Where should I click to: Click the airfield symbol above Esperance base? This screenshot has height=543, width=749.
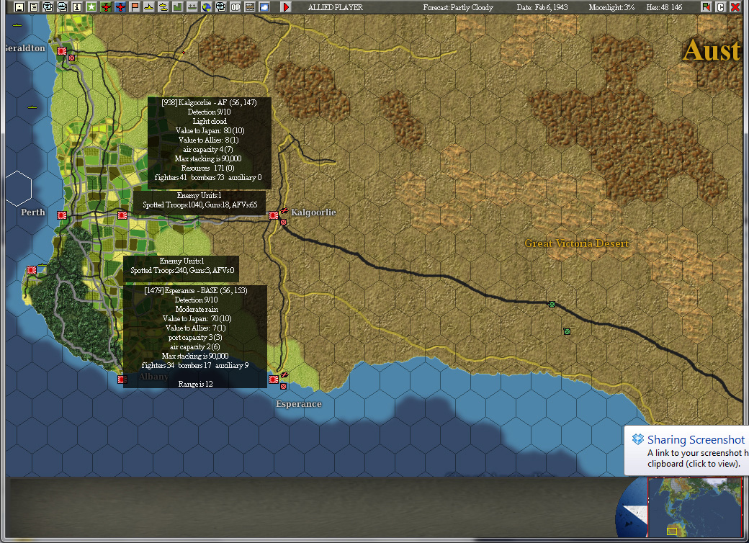[x=284, y=375]
